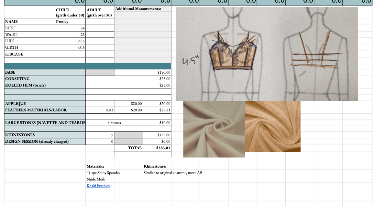The image size is (374, 206).
Task: Click the NAME label cell
Action: pyautogui.click(x=29, y=22)
